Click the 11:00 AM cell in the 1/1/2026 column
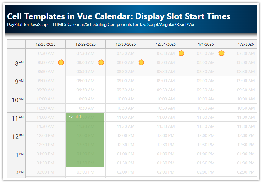 [x=206, y=117]
